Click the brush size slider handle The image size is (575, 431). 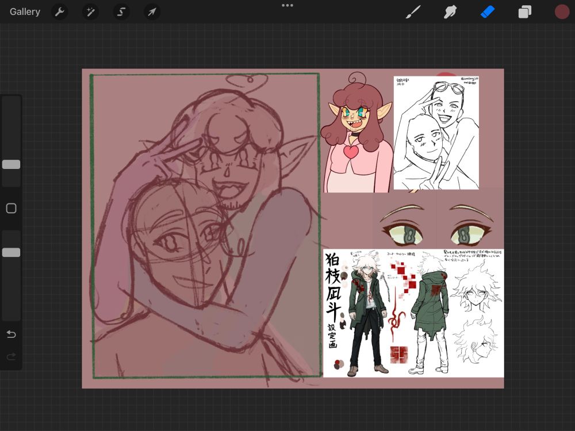coord(11,164)
